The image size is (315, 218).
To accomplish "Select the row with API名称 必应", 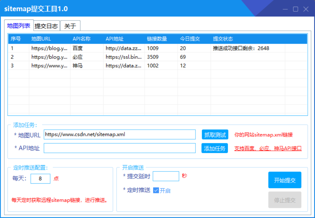I will pyautogui.click(x=158, y=57).
